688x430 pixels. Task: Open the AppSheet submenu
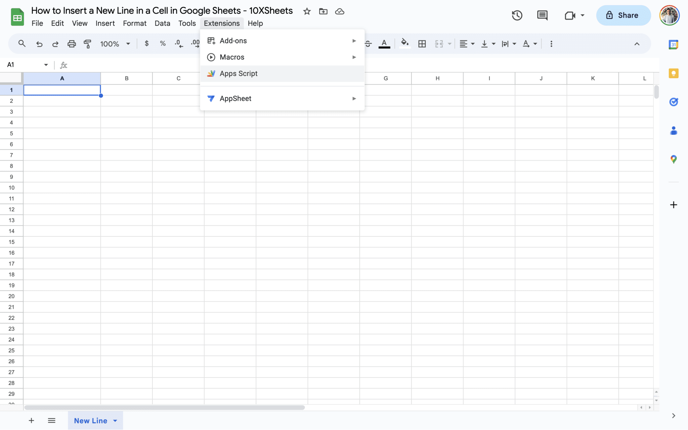tap(282, 98)
